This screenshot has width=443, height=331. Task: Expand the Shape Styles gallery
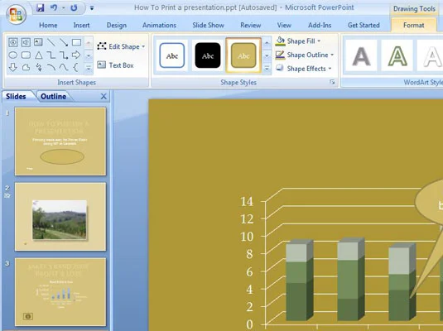click(267, 68)
